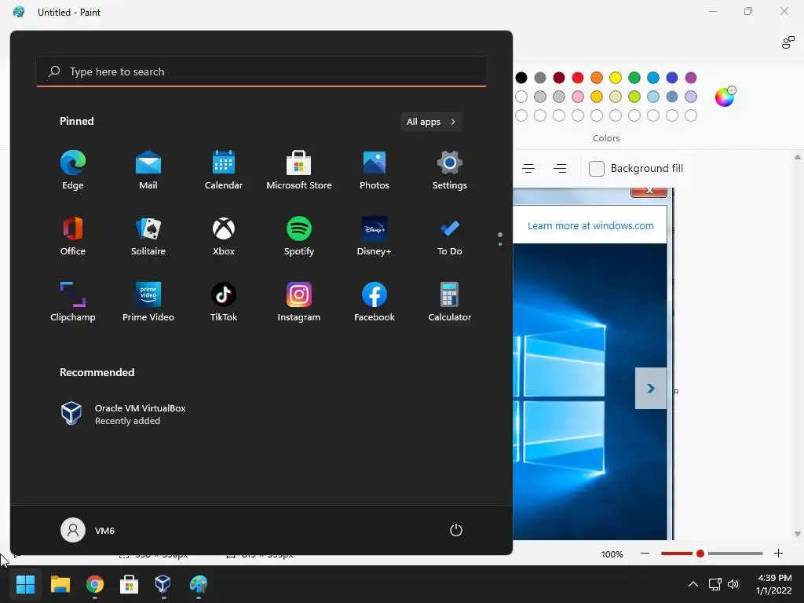Screen dimensions: 804x603
Task: Click the Type here to search box
Action: [261, 71]
